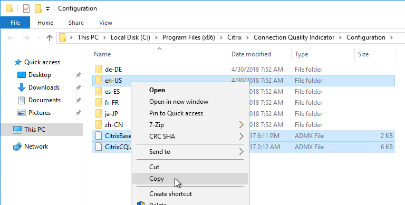405x205 pixels.
Task: Select Open in the context menu
Action: (190, 90)
